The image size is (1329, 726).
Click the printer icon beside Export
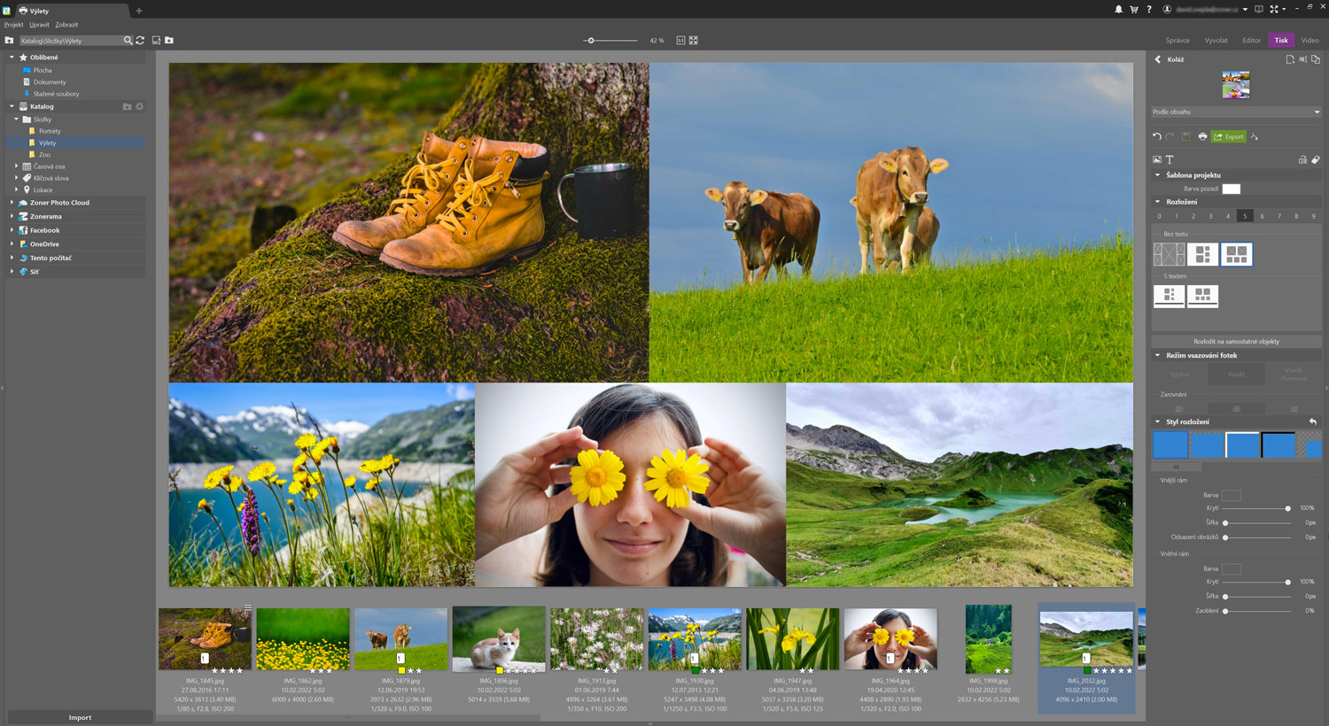click(1202, 136)
